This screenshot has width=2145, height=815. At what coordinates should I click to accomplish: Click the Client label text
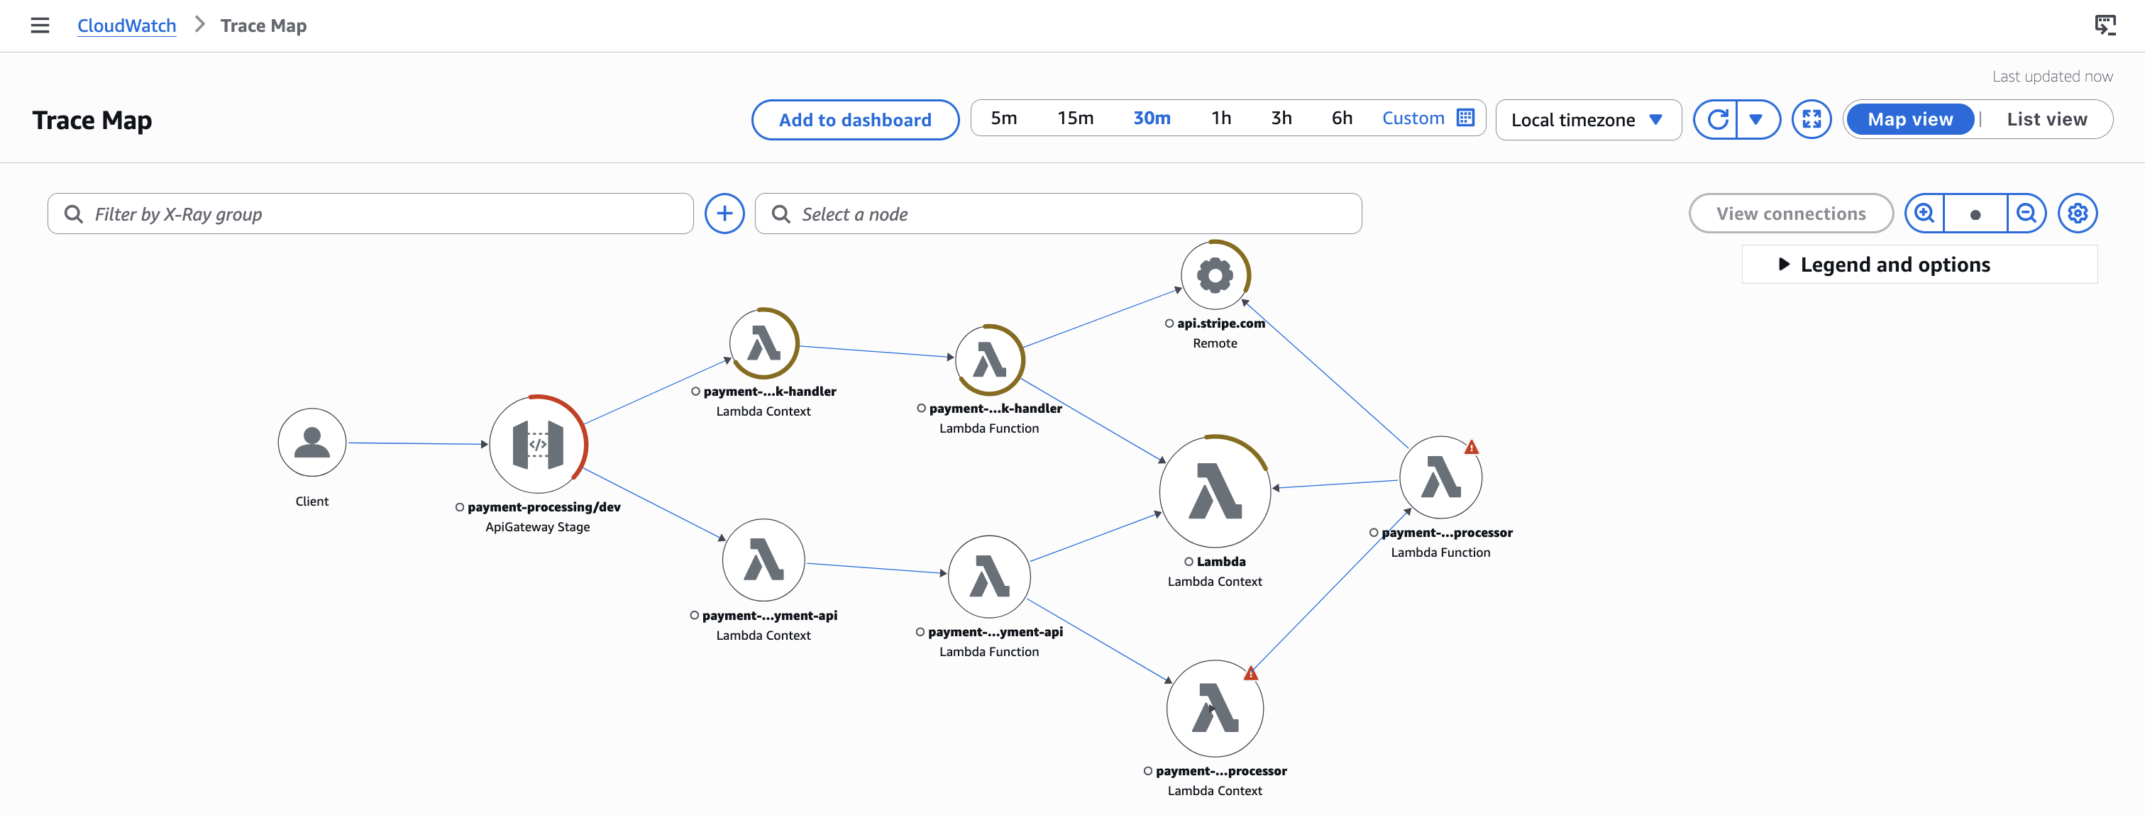(311, 501)
